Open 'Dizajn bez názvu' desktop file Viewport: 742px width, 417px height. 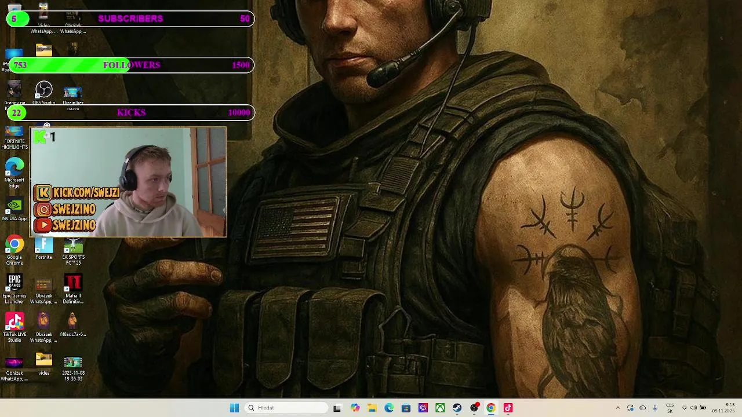[x=73, y=98]
